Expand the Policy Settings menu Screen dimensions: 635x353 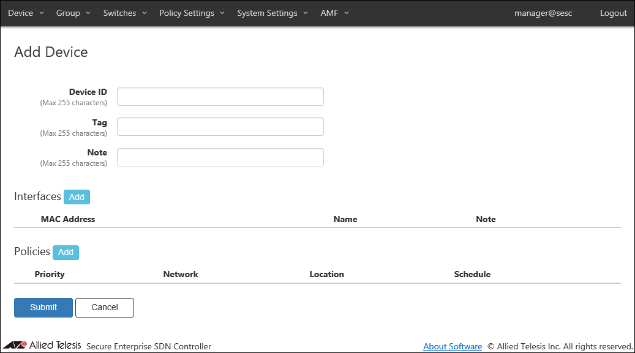[192, 13]
